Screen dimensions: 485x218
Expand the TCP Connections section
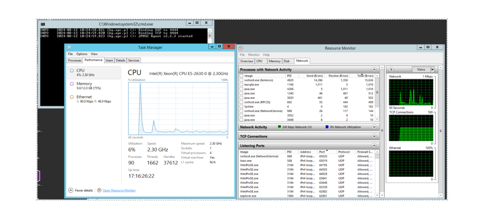[374, 136]
